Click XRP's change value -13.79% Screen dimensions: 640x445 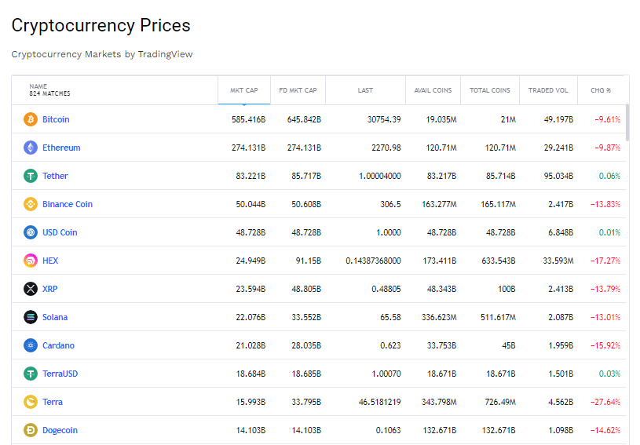coord(605,289)
